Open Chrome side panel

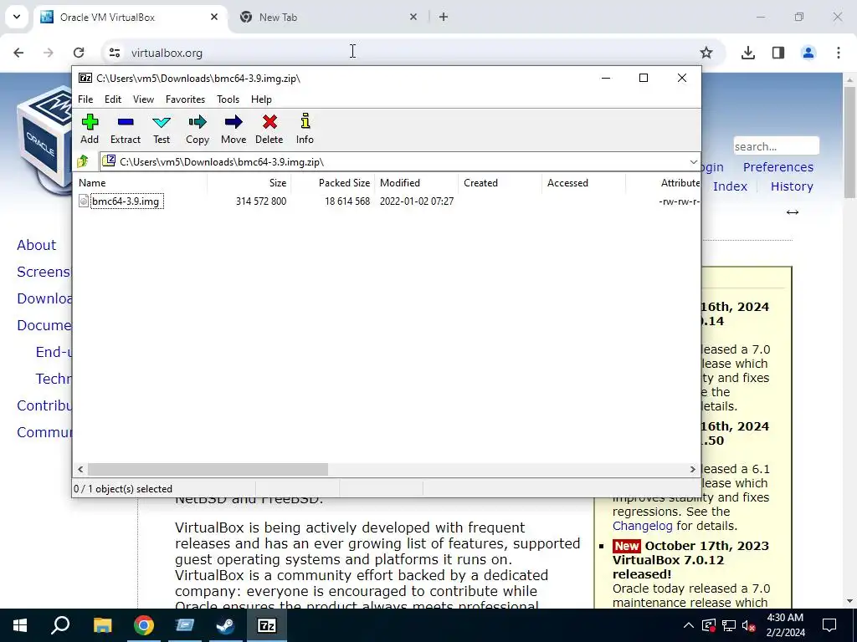click(x=778, y=53)
